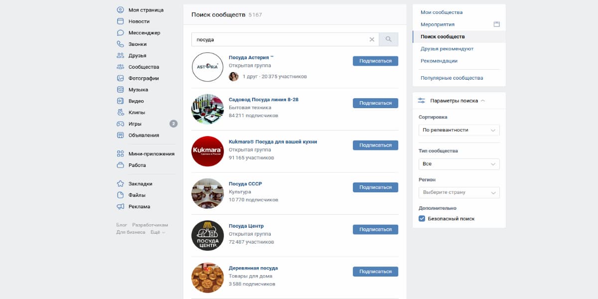Expand the Ещё footer menu
598x299 pixels.
[157, 232]
